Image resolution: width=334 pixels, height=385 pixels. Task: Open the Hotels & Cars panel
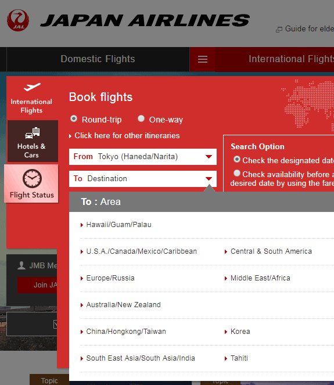point(33,141)
